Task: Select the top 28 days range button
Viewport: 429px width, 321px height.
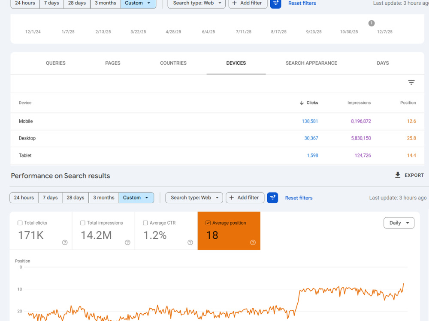Action: [x=77, y=3]
